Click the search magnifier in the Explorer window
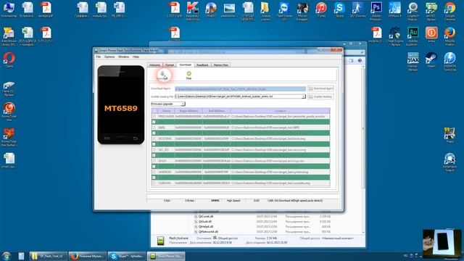Image resolution: width=464 pixels, height=261 pixels. [362, 52]
